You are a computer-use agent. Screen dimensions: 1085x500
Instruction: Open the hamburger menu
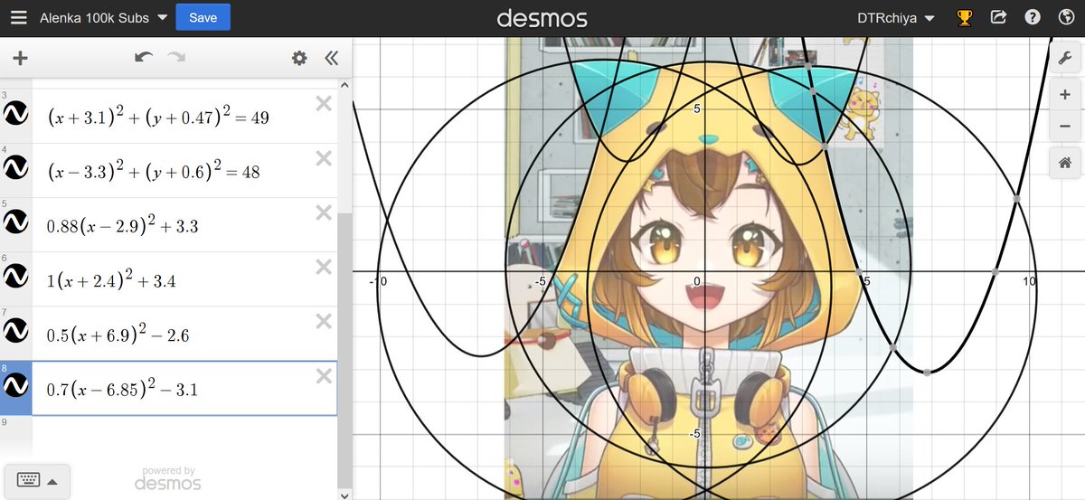coord(19,18)
